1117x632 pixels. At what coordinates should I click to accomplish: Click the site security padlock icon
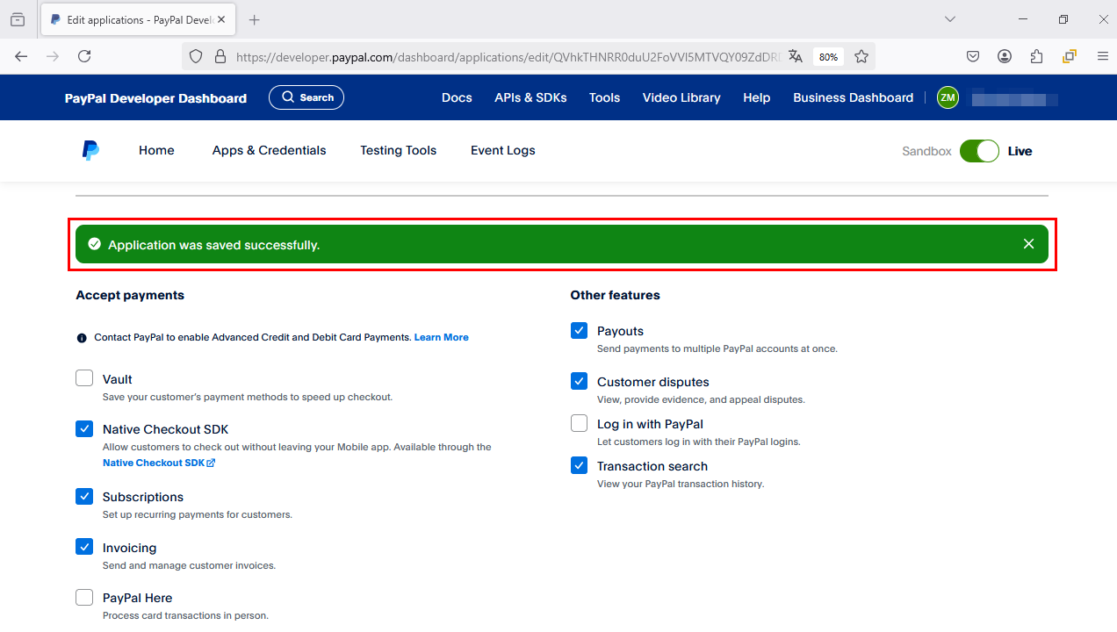(x=220, y=56)
